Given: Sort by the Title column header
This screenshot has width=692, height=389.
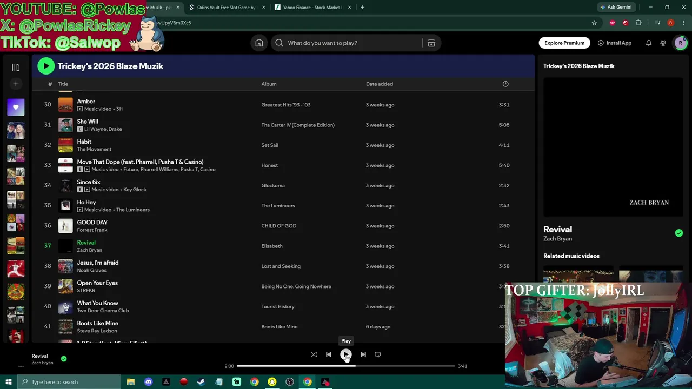Looking at the screenshot, I should click(63, 84).
